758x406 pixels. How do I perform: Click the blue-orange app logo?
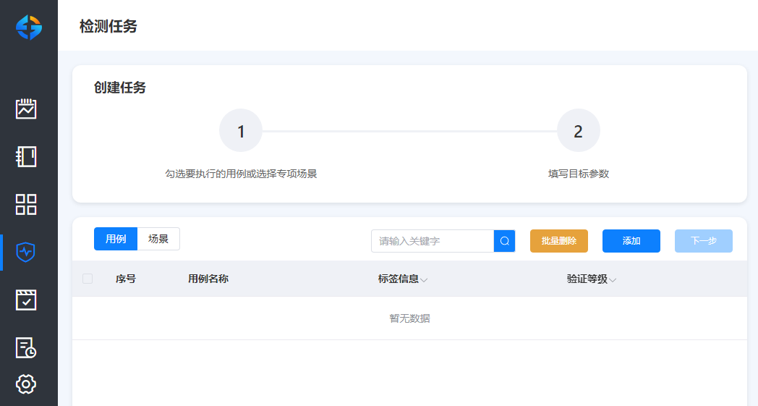pyautogui.click(x=28, y=27)
